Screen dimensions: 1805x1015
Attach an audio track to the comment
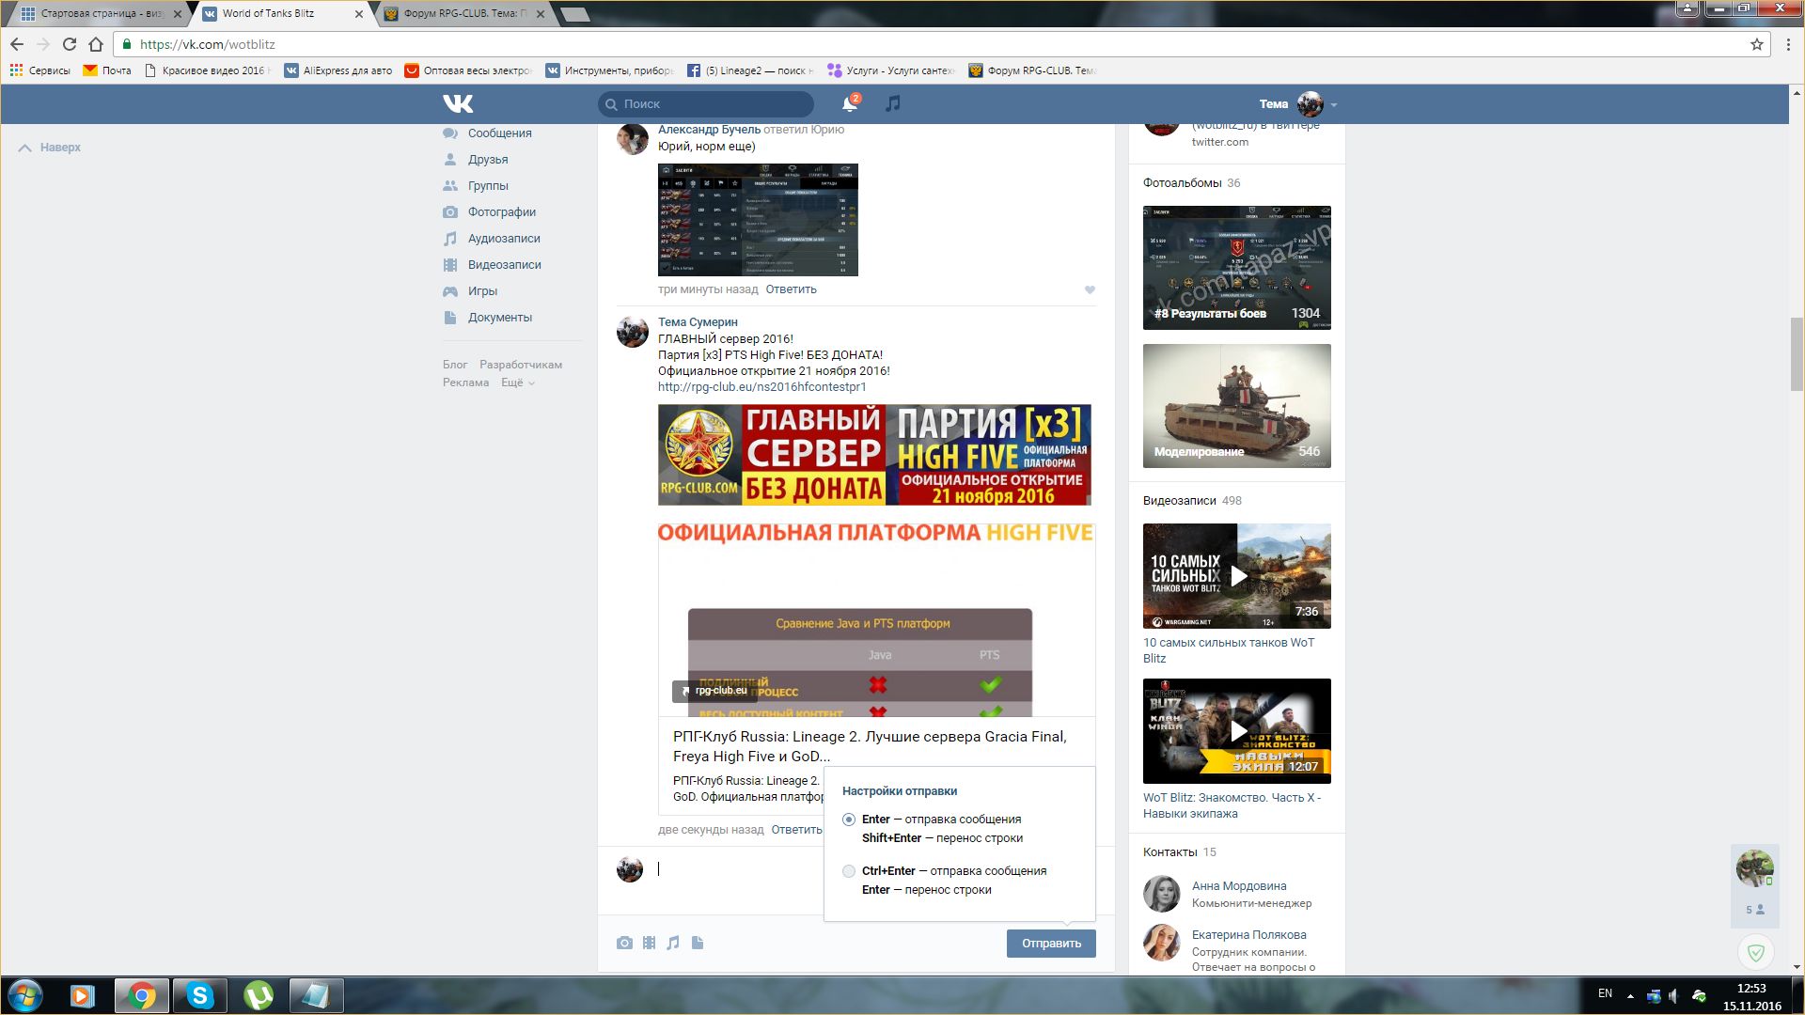pyautogui.click(x=673, y=943)
